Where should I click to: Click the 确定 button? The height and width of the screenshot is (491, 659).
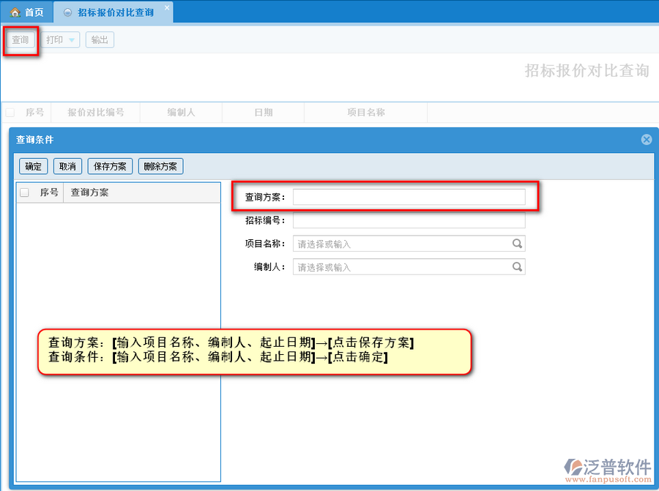[34, 166]
